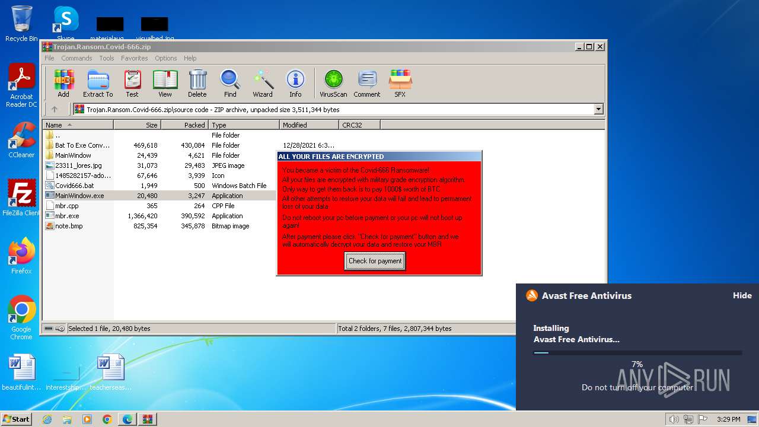
Task: Open the Options menu
Action: pyautogui.click(x=166, y=58)
